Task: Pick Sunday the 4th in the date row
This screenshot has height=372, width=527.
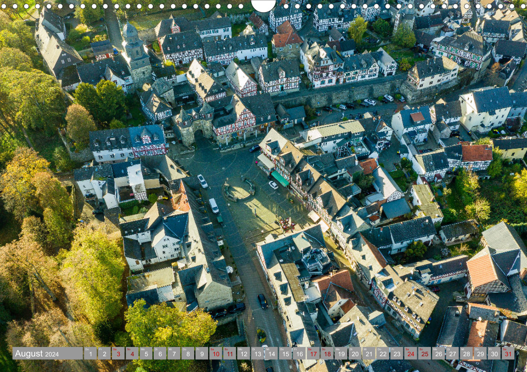Action: tap(132, 354)
